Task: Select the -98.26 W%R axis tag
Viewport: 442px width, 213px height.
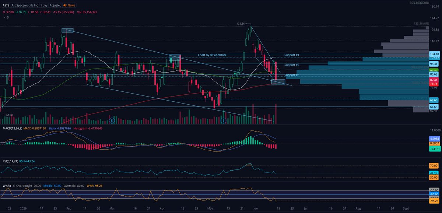Action: (x=434, y=201)
